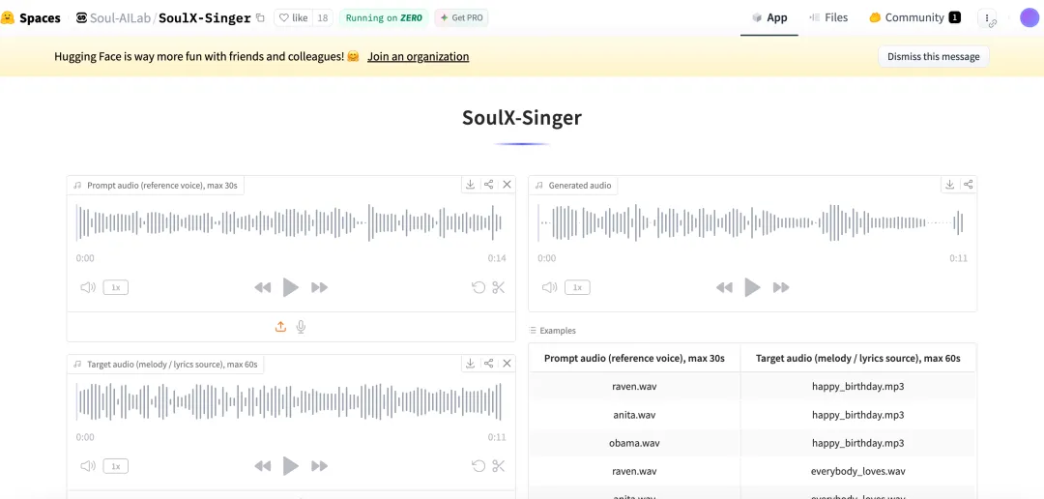1044x499 pixels.
Task: Rewind the target audio
Action: point(262,466)
